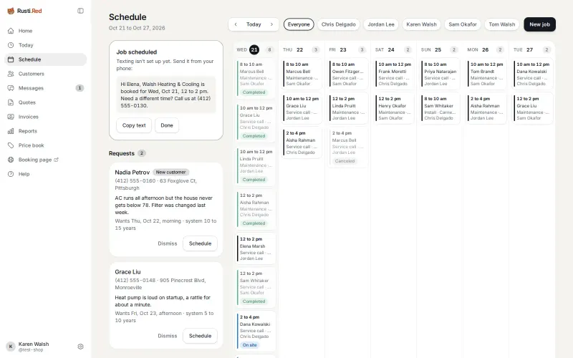This screenshot has height=358, width=573.
Task: Click the Rusti.Red logo icon
Action: [11, 11]
